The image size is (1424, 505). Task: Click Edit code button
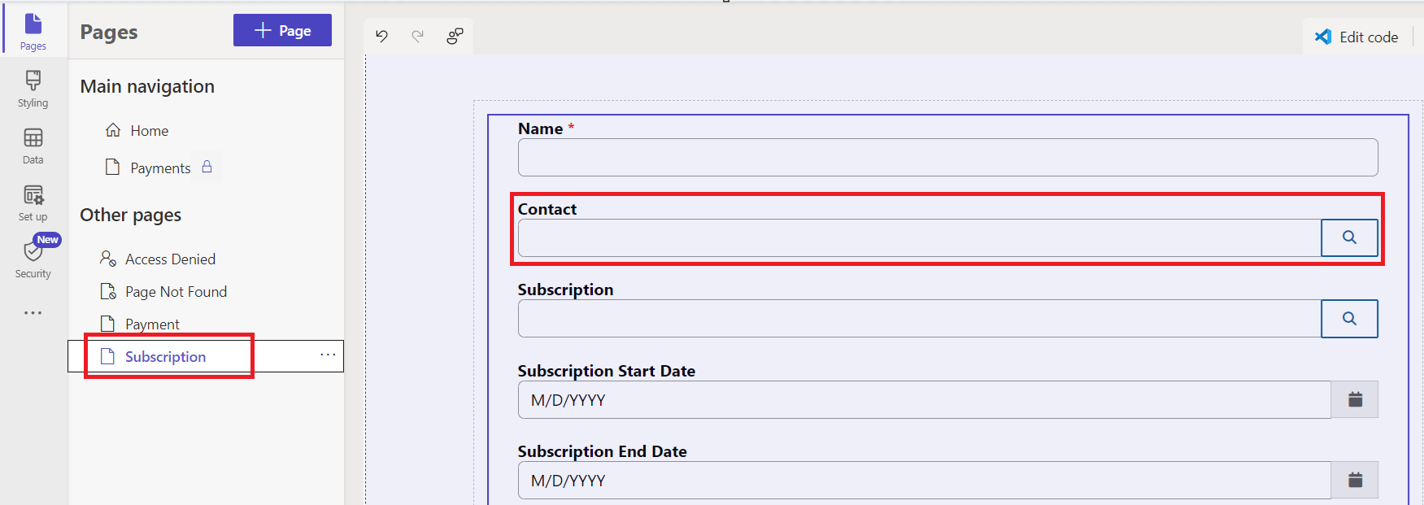pyautogui.click(x=1357, y=37)
